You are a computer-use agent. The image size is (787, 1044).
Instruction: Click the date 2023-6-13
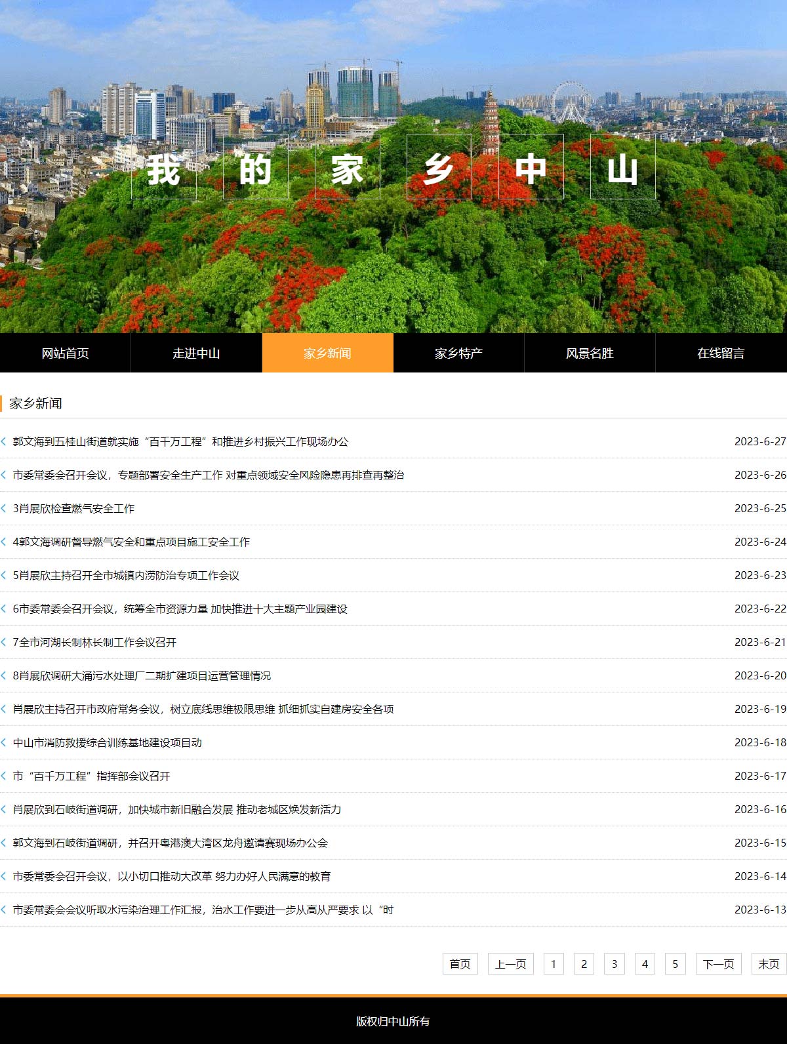pyautogui.click(x=760, y=910)
